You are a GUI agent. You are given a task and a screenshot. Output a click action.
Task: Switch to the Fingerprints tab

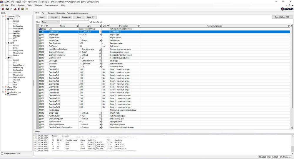[61, 13]
